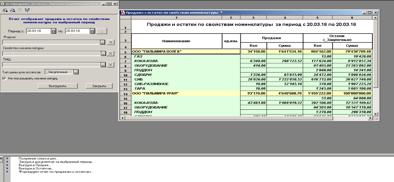Viewport: 394px width, 182px height.
Task: Close the message panel with its X
Action: (1, 158)
